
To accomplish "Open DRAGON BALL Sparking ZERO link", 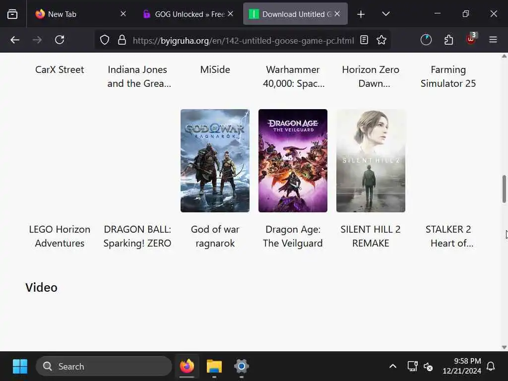I will (x=137, y=236).
